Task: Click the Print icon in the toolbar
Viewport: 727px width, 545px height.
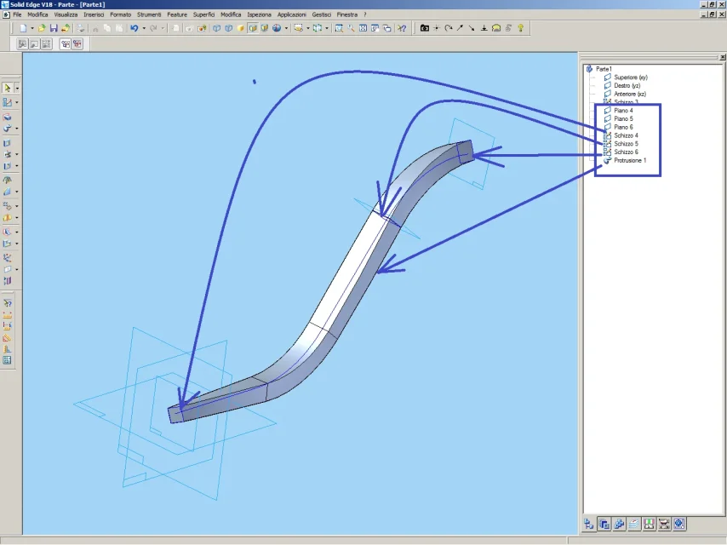Action: [81, 28]
